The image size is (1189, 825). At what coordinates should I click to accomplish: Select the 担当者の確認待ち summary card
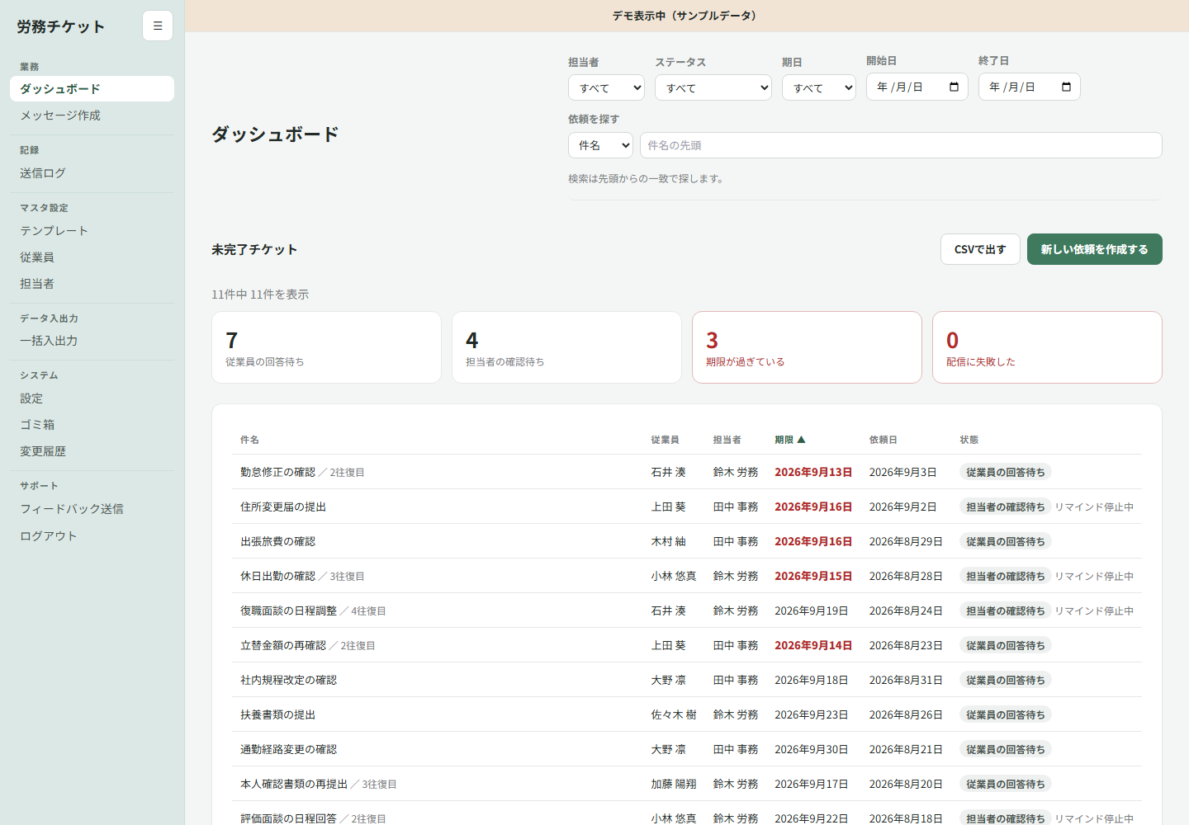click(x=566, y=347)
